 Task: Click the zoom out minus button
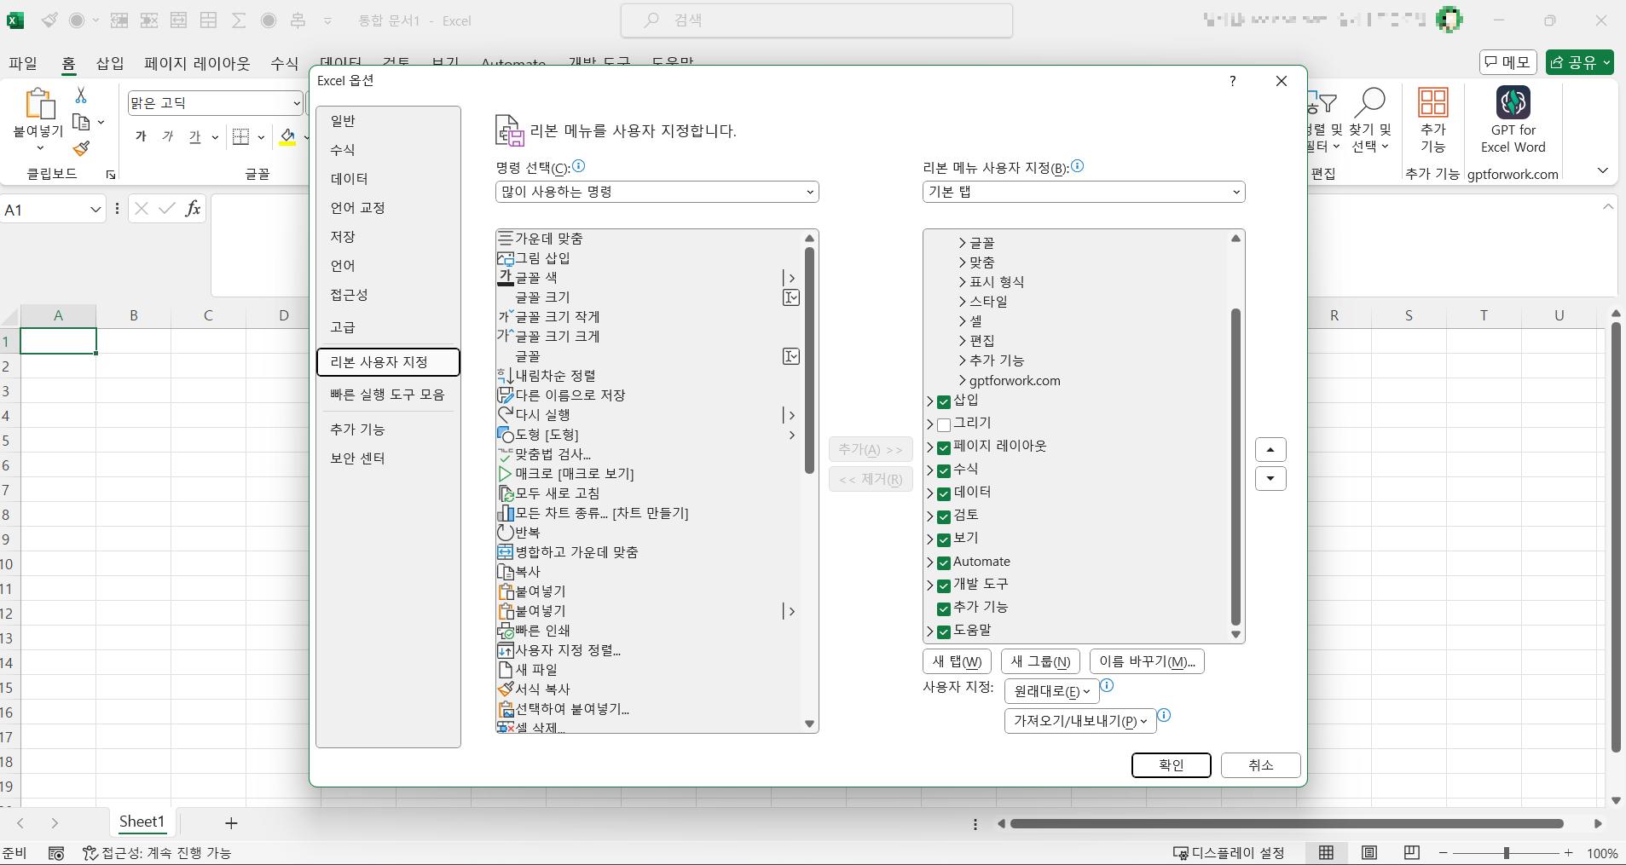click(1443, 853)
